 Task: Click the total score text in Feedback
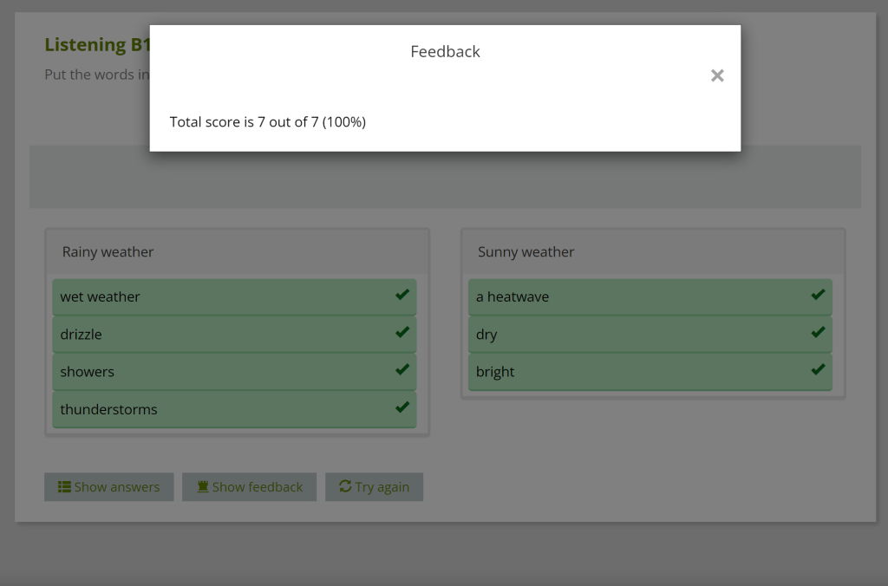pos(268,122)
